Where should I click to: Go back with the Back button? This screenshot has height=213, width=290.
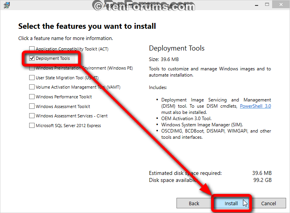pos(194,203)
